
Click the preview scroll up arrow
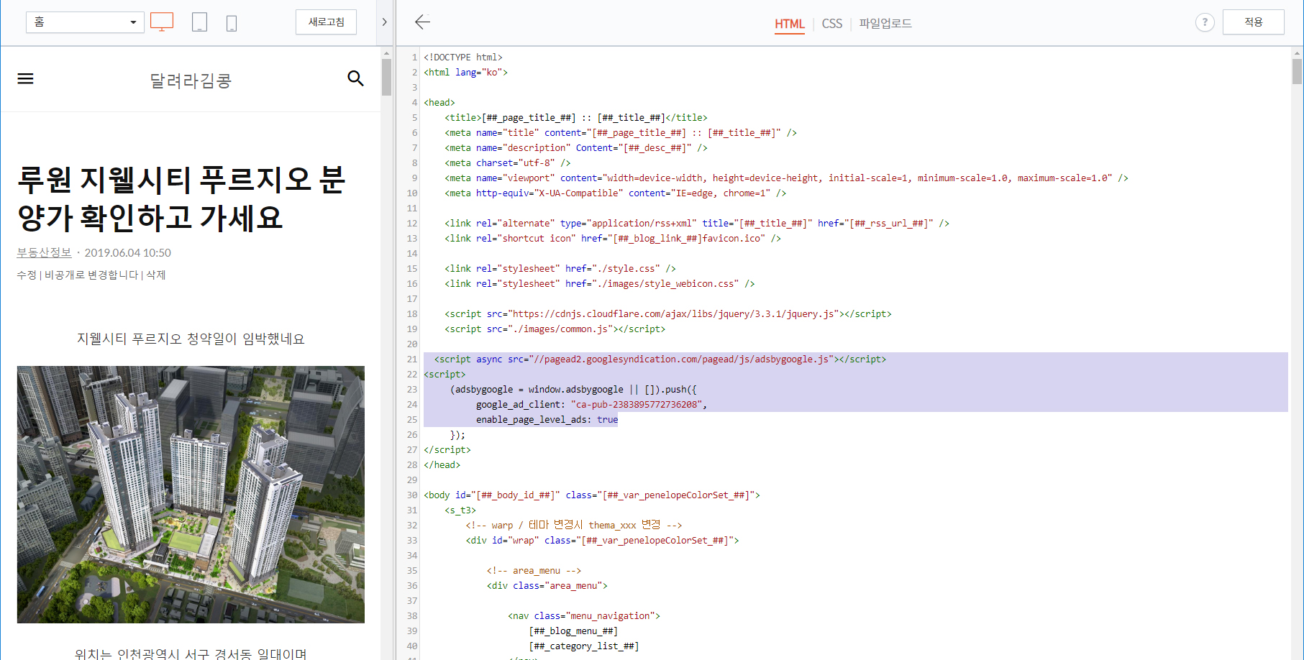(x=386, y=52)
